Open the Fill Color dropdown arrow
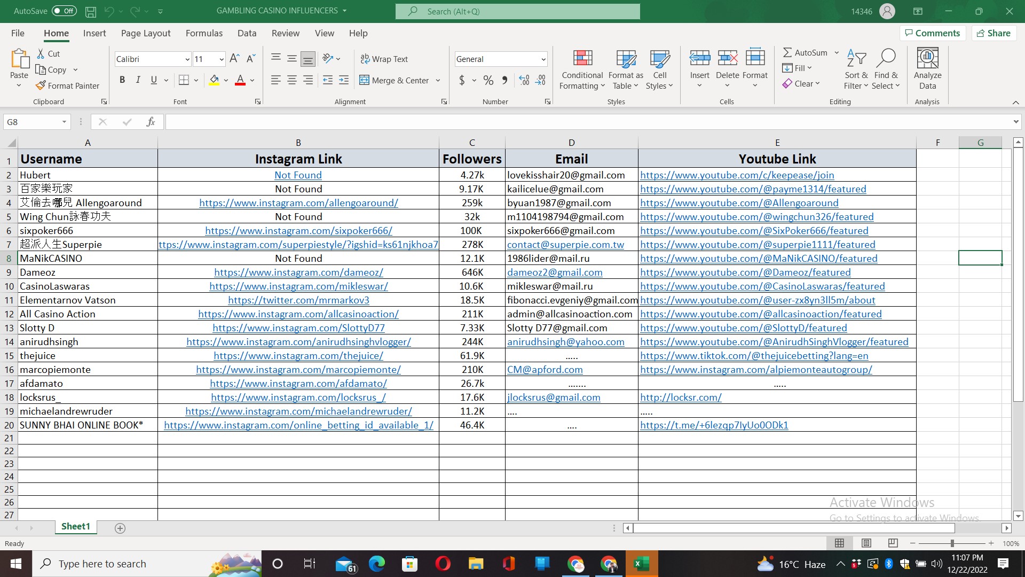 pos(226,80)
